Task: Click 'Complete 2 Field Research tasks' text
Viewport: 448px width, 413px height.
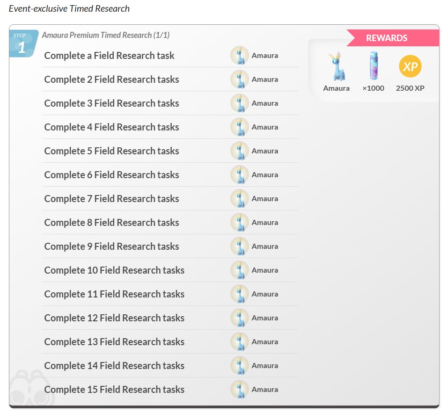Action: tap(111, 80)
